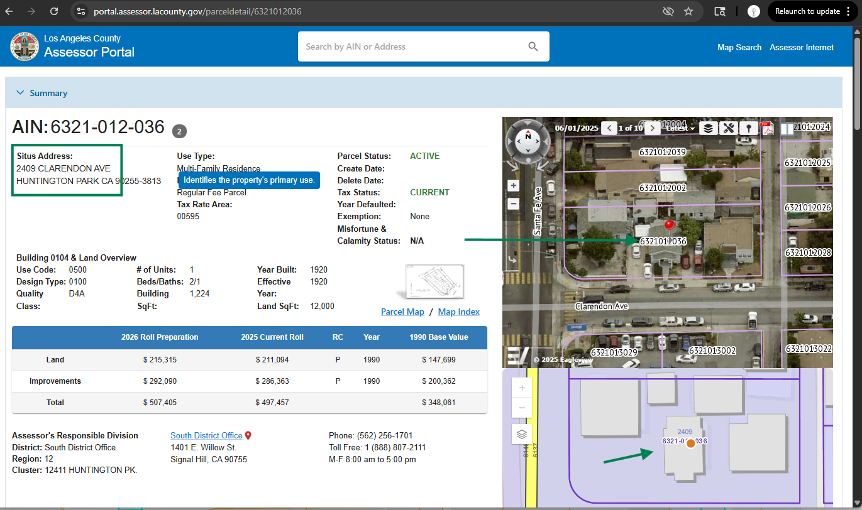Screen dimensions: 862x510
Task: Open the Parcel Map link
Action: tap(402, 312)
